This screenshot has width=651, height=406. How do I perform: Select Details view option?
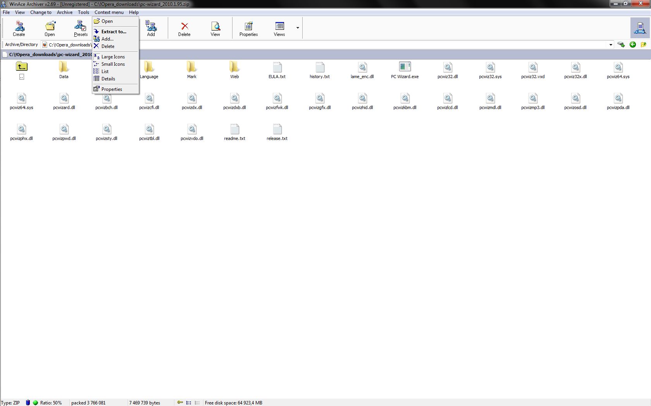tap(115, 79)
